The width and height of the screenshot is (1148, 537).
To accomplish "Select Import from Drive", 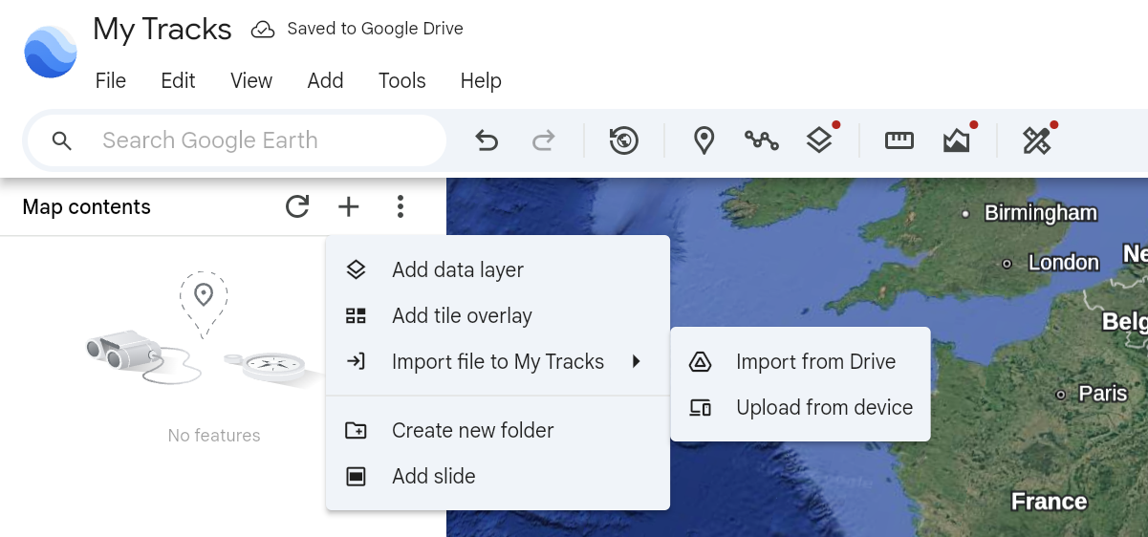I will click(x=800, y=361).
